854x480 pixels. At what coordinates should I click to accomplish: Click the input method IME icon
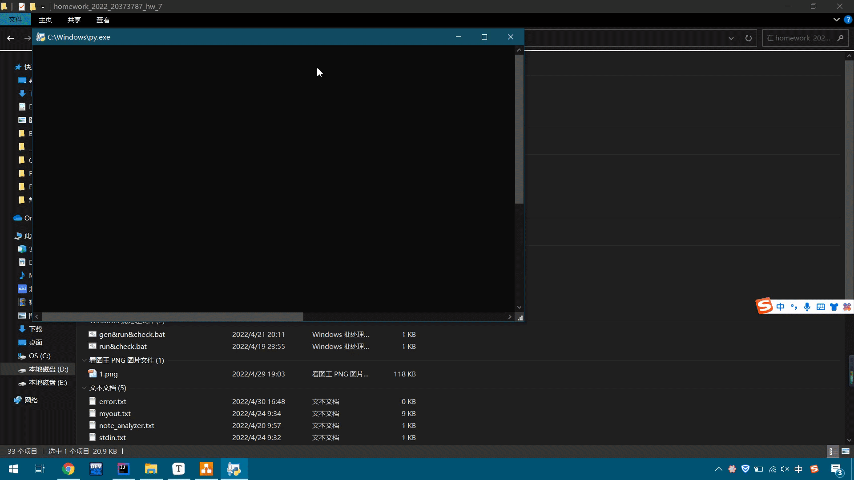(799, 468)
